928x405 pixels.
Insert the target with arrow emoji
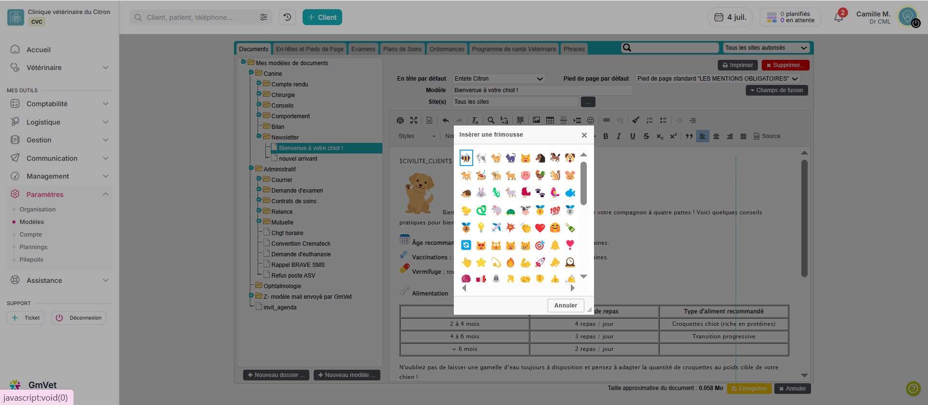click(x=540, y=245)
